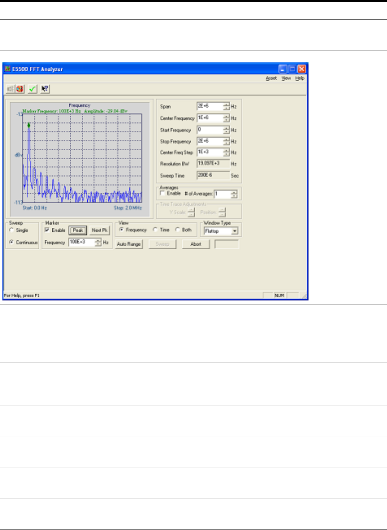Click the number of Averages stepper
Image resolution: width=387 pixels, height=530 pixels.
234,194
